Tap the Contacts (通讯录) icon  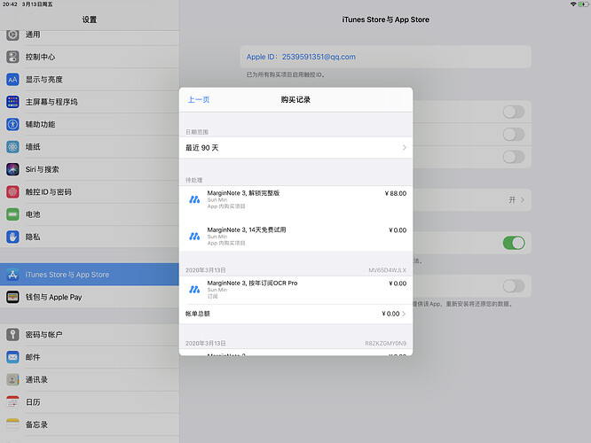(x=12, y=379)
